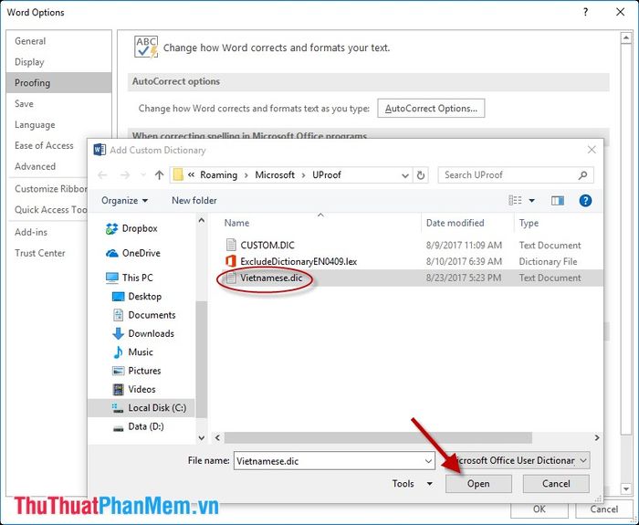
Task: Open the Organize dropdown menu
Action: 124,201
